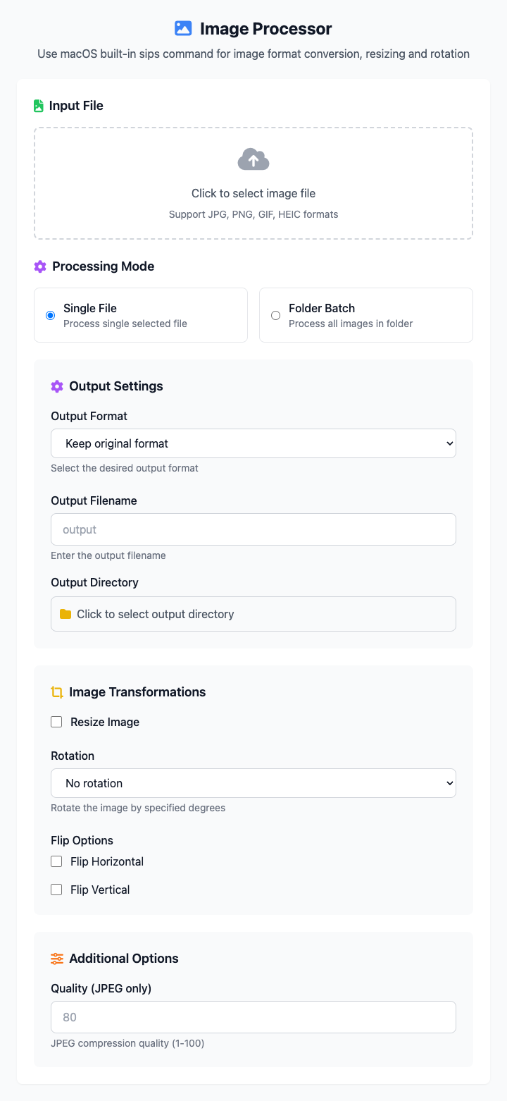Click the 'Click to select image file' text
Image resolution: width=507 pixels, height=1101 pixels.
click(254, 193)
